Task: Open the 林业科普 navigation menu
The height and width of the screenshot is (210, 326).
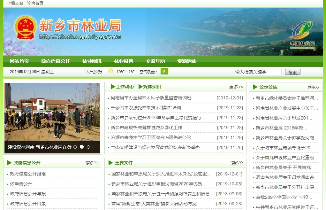Action: [124, 61]
